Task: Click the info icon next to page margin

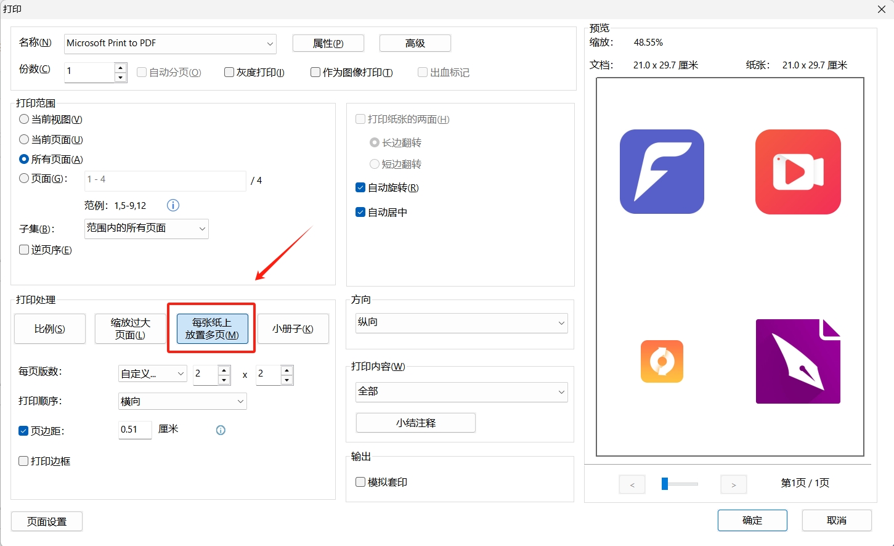Action: click(221, 430)
